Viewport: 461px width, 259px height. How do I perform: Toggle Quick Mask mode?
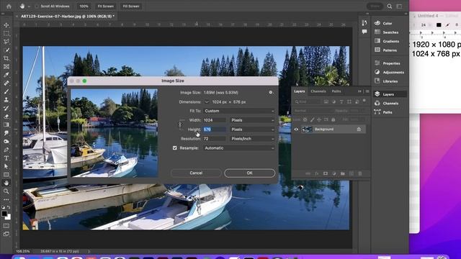(6, 226)
